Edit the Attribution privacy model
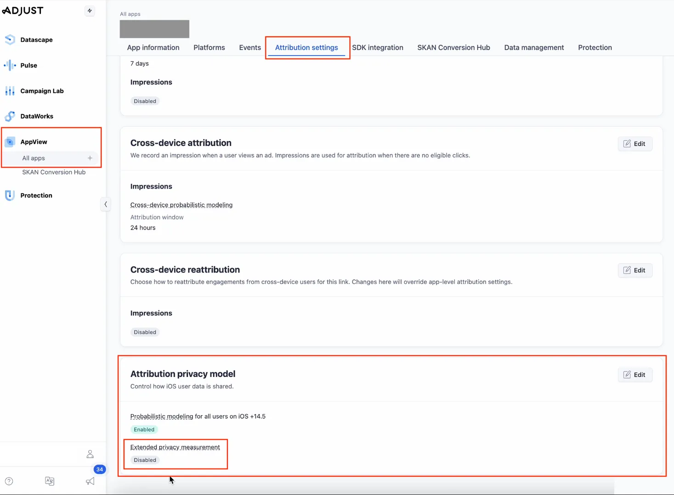Image resolution: width=674 pixels, height=495 pixels. pos(635,375)
